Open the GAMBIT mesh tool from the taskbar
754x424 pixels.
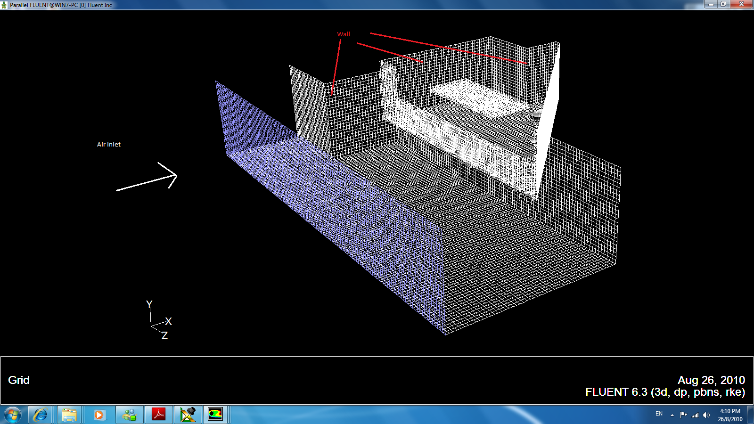click(188, 415)
